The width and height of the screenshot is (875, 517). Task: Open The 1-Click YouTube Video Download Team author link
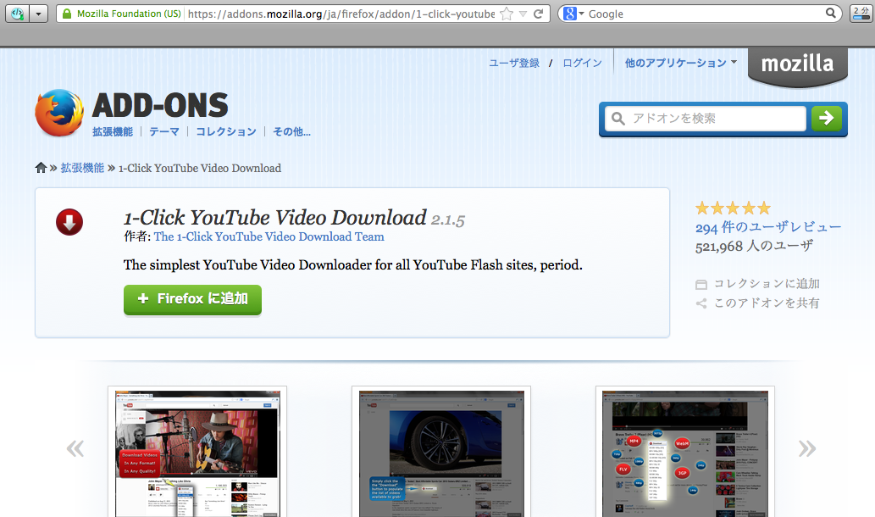(269, 236)
